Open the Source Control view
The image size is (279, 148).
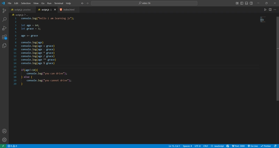tap(4, 11)
